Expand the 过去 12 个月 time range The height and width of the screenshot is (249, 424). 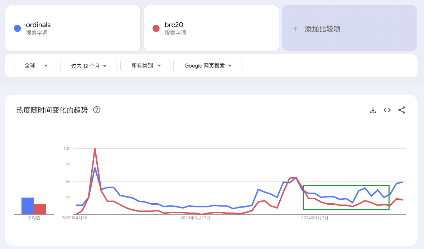(x=89, y=66)
